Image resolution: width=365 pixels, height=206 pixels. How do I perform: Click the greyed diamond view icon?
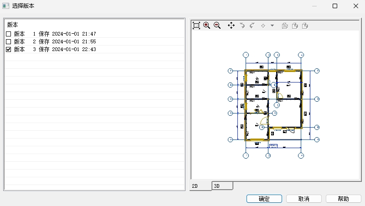click(x=263, y=26)
